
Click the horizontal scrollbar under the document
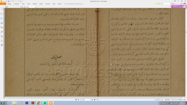(x=95, y=97)
